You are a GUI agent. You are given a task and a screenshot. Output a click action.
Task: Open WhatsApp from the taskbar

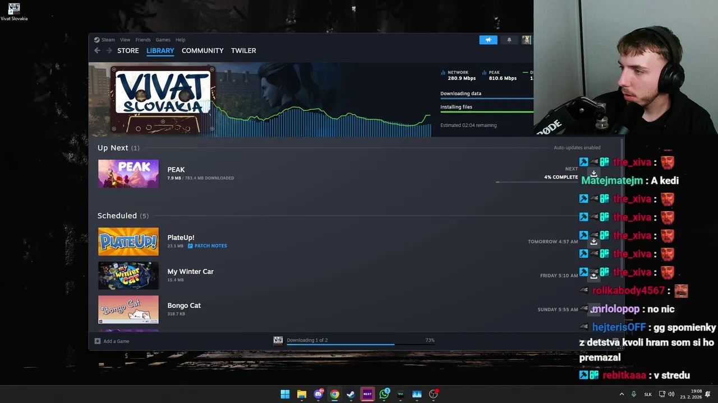(x=384, y=394)
